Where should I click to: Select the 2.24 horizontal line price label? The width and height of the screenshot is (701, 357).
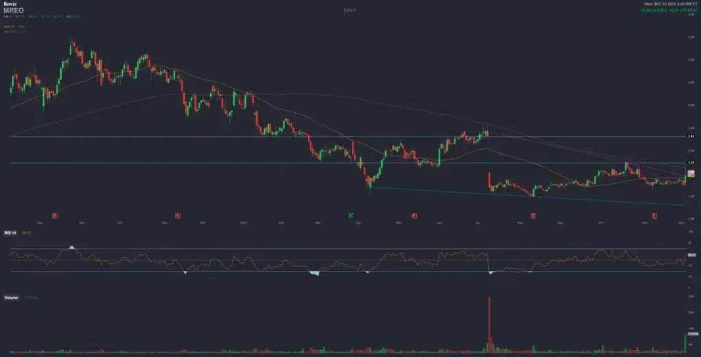691,163
